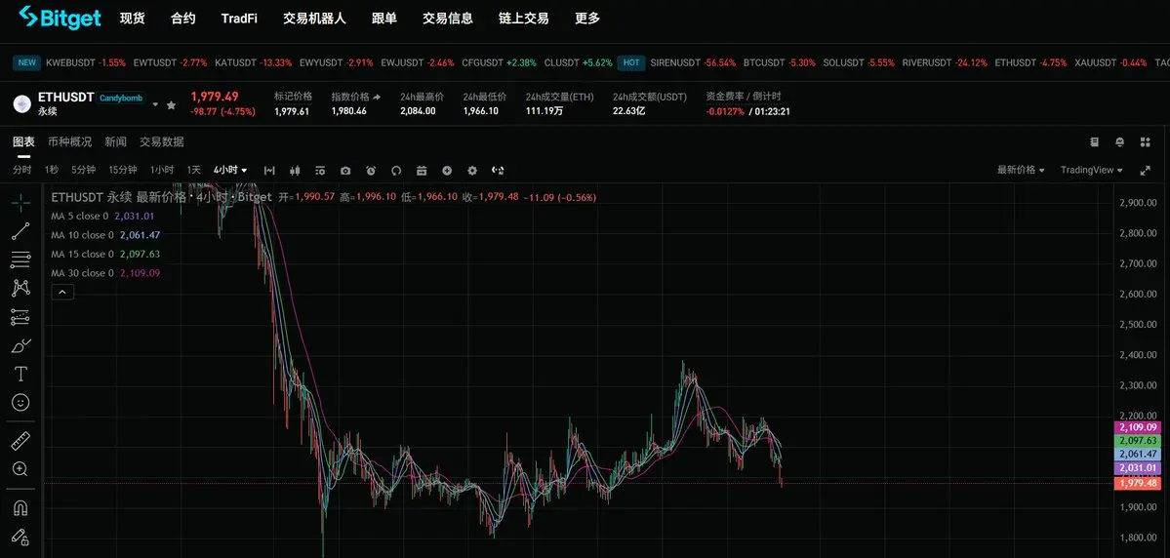Open the 交易数据 tab

click(162, 141)
